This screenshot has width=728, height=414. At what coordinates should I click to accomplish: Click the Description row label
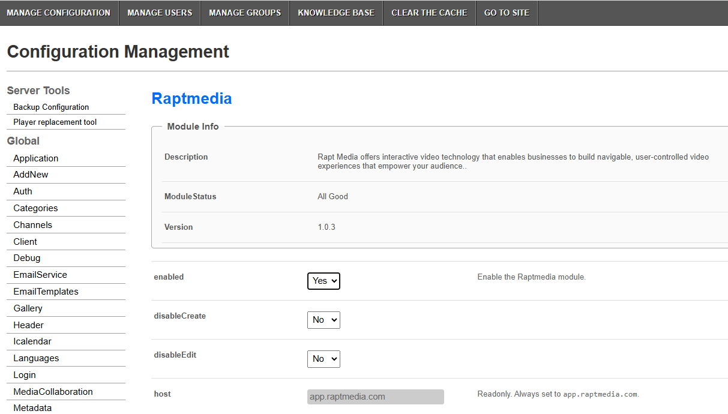pyautogui.click(x=186, y=157)
